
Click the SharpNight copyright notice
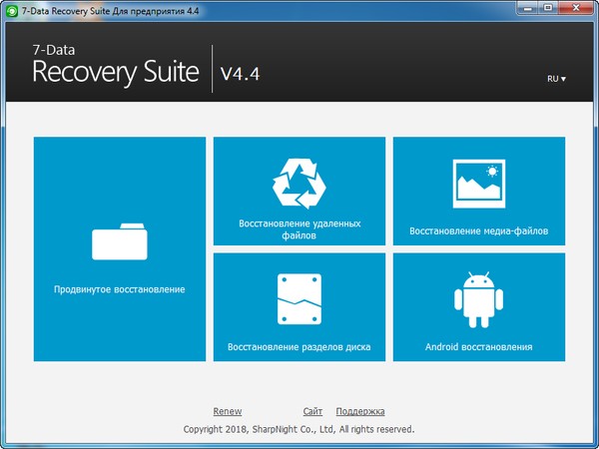299,429
